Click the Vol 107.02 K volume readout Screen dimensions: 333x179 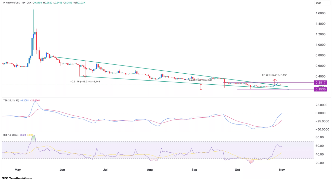[79, 3]
